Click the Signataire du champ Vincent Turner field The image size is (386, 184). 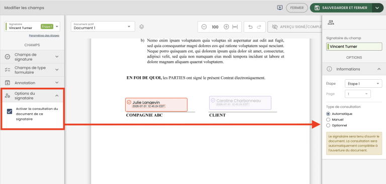point(354,47)
